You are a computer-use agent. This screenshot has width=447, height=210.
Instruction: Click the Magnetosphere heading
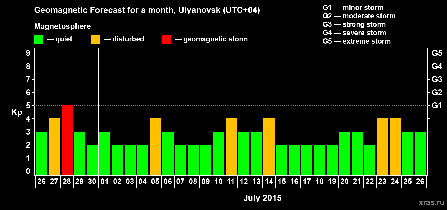point(63,26)
